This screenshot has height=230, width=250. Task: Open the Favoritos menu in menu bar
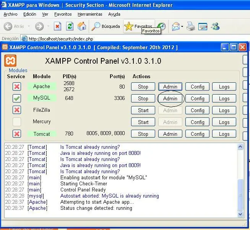point(63,14)
